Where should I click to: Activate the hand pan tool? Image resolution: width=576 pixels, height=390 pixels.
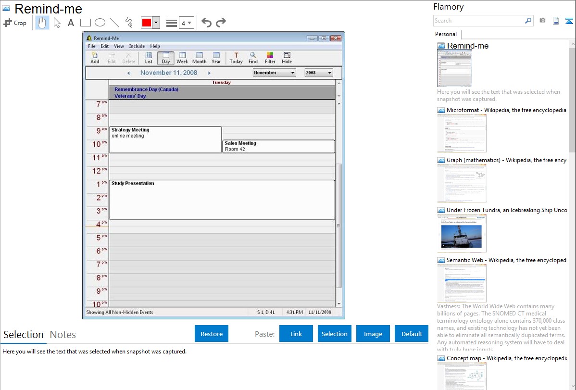(x=42, y=23)
